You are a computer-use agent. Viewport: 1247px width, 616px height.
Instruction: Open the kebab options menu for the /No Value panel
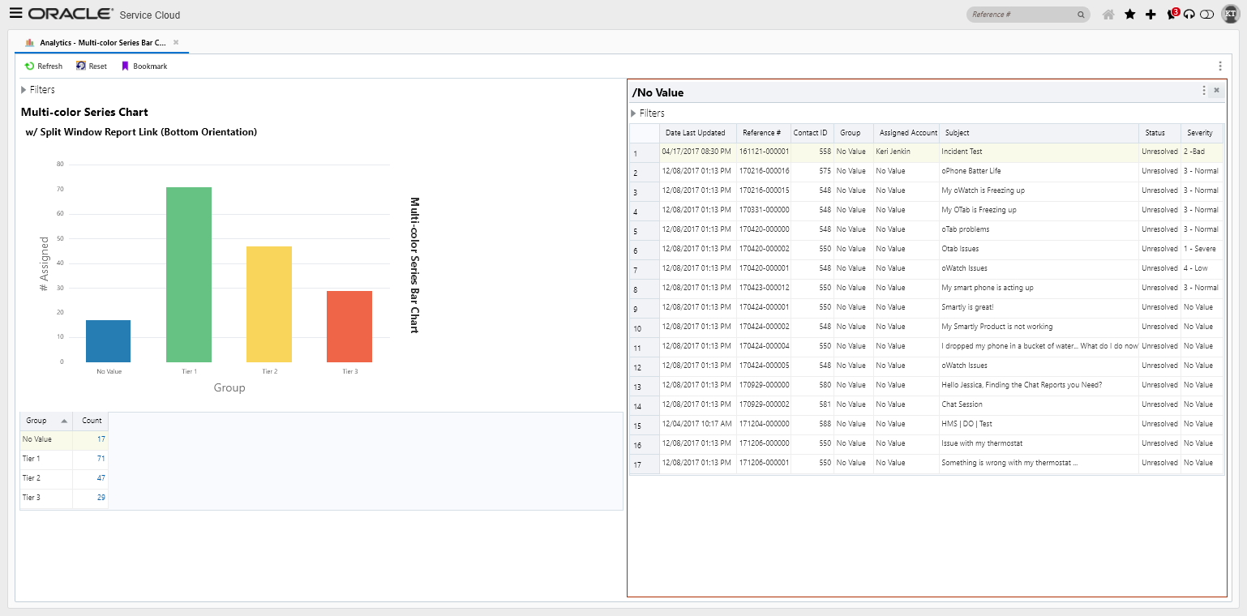(1203, 91)
